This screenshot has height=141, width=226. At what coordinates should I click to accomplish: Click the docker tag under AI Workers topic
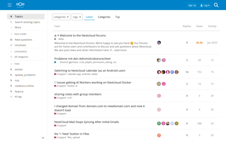click(71, 86)
